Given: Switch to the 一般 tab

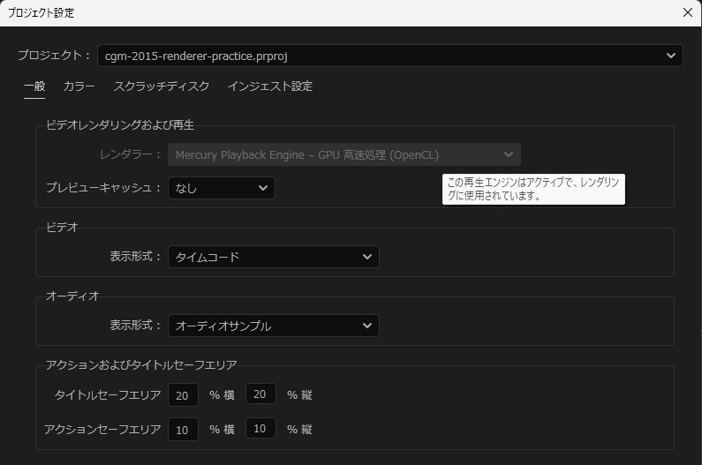Looking at the screenshot, I should pyautogui.click(x=34, y=86).
